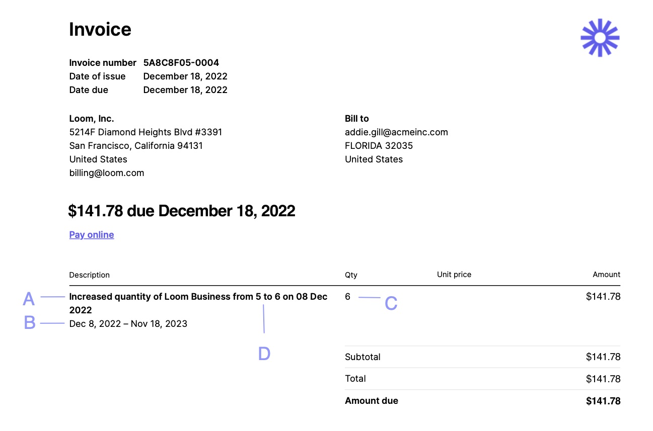653x431 pixels.
Task: Click the bold Amount due label
Action: click(x=372, y=401)
